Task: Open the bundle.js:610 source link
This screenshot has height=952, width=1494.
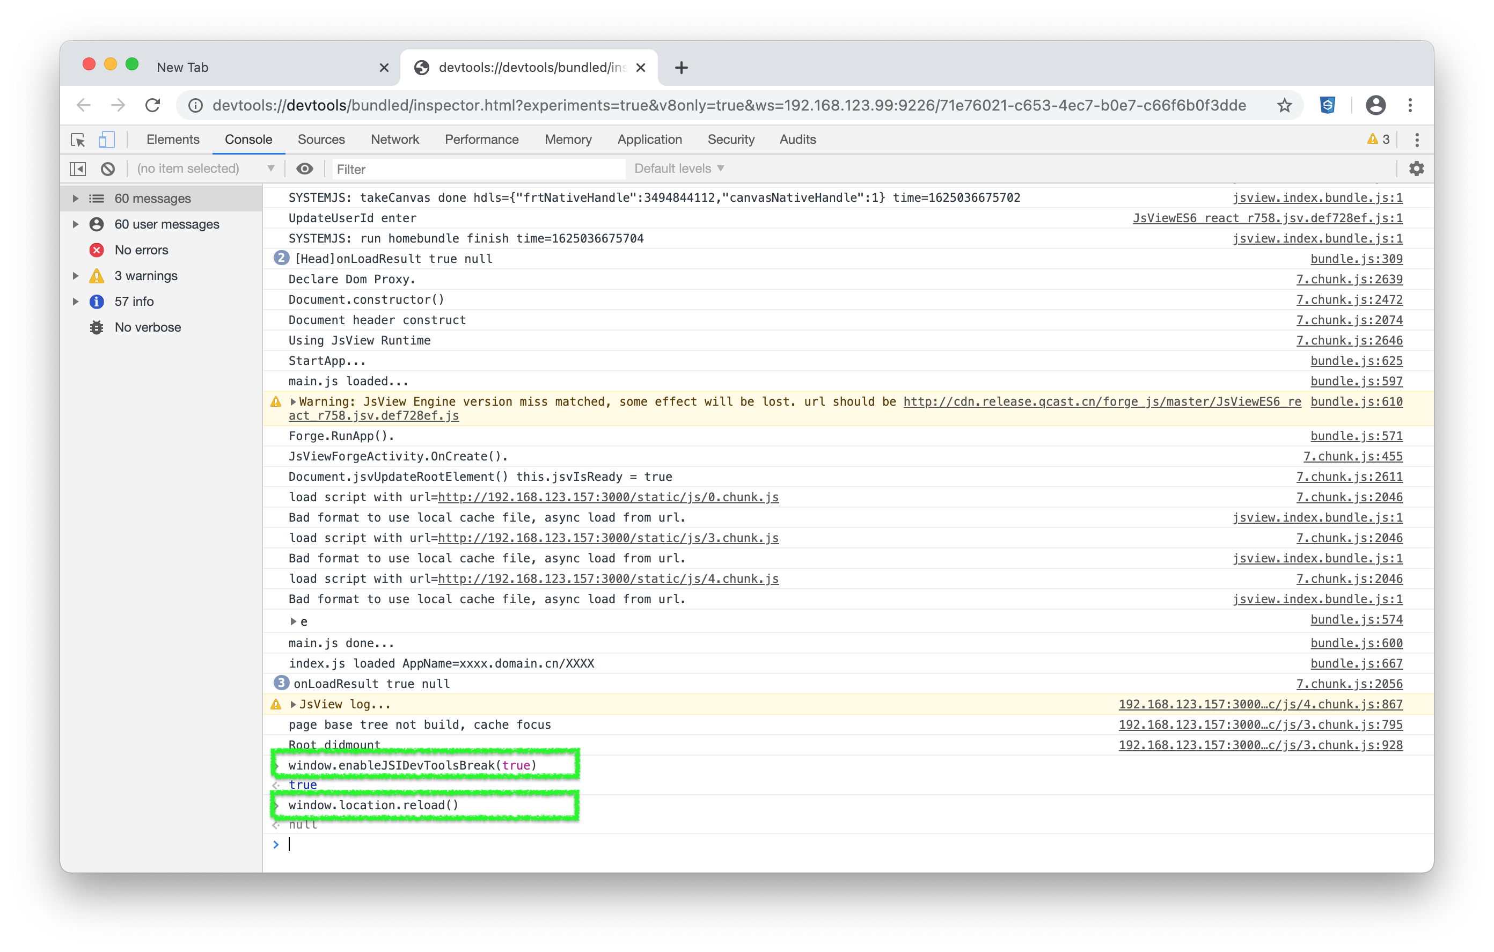Action: click(1356, 401)
